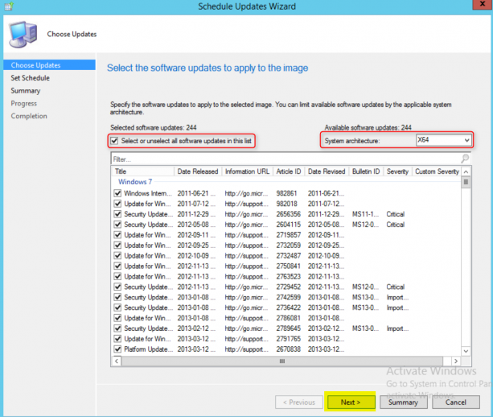Click the horizontal scrollbar thumb of the list
Screen dimensions: 493x417
coord(281,361)
